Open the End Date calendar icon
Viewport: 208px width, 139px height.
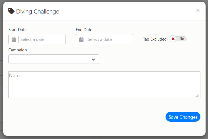click(81, 39)
